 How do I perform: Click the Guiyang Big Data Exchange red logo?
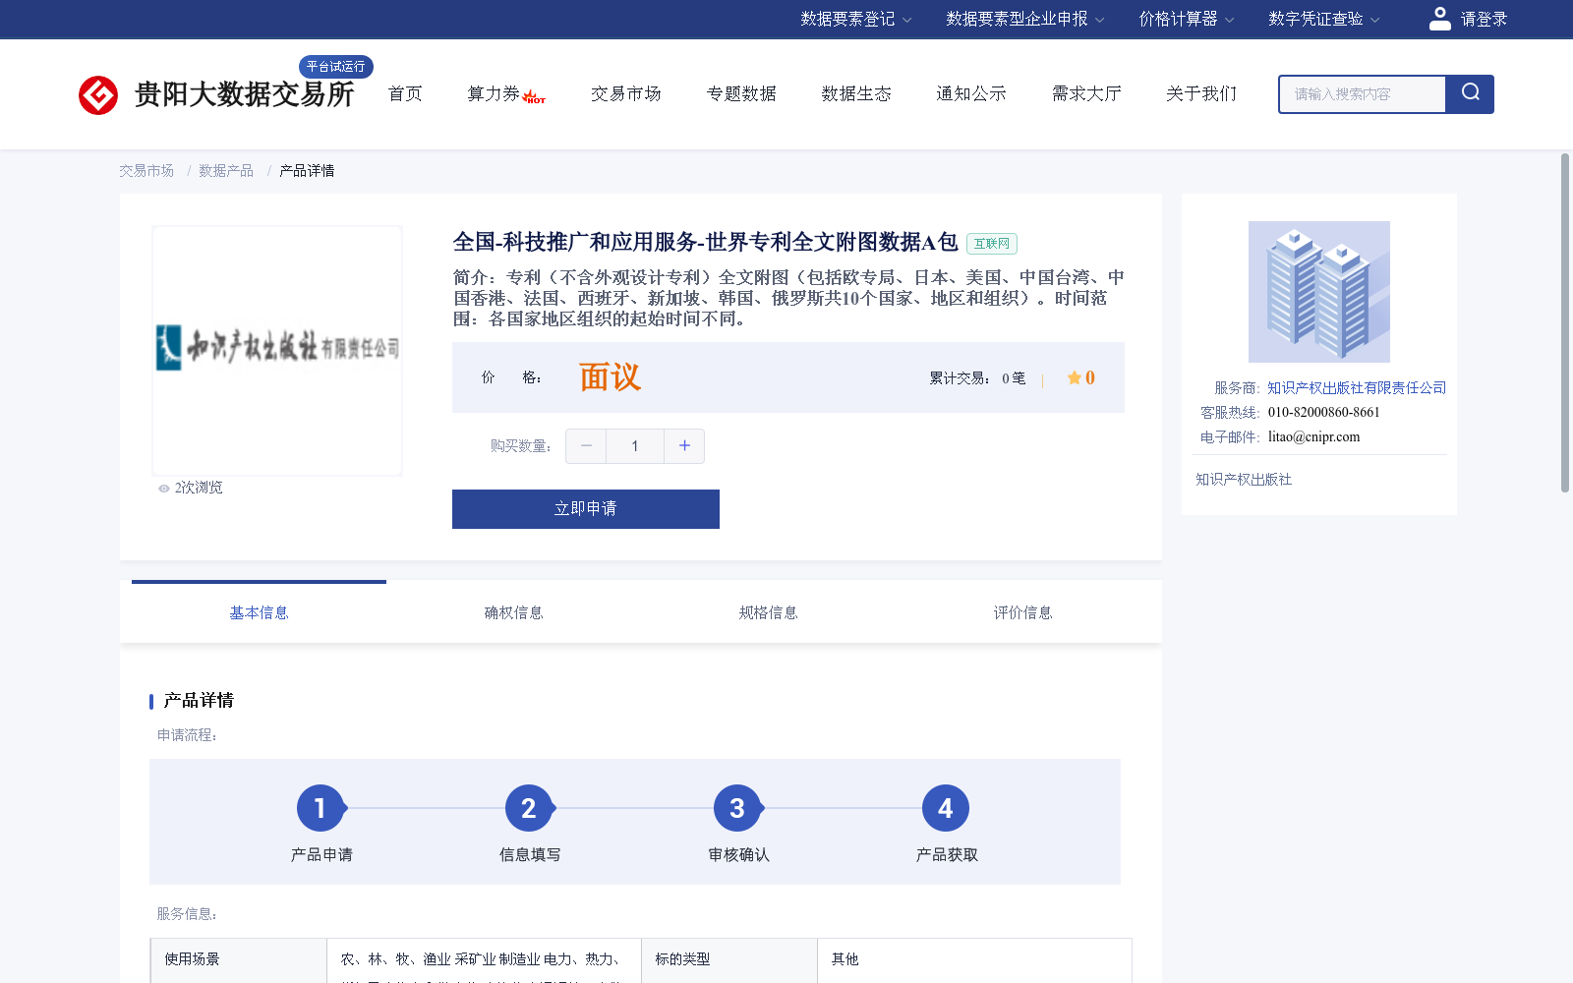(98, 95)
